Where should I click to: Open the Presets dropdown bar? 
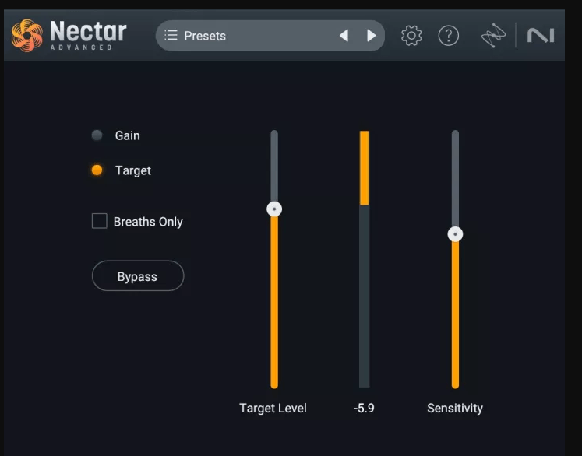click(270, 36)
